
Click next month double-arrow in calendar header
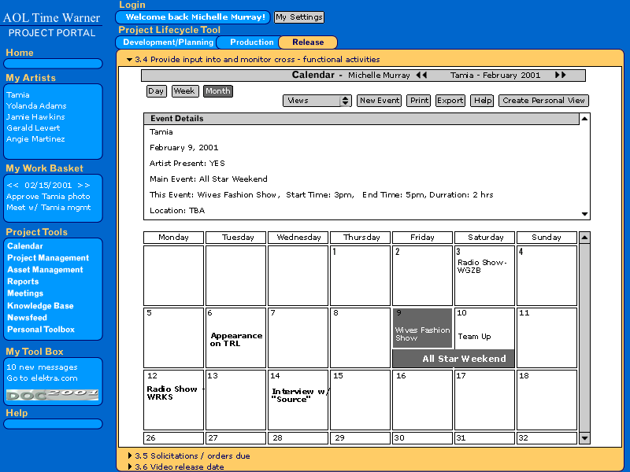(561, 76)
